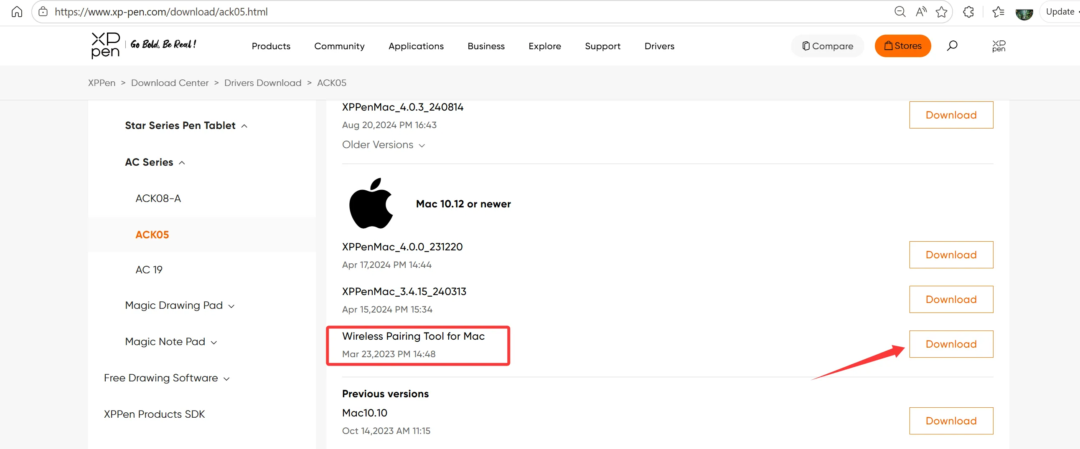Click the small XPPen icon at header right
Viewport: 1080px width, 449px height.
coord(999,46)
